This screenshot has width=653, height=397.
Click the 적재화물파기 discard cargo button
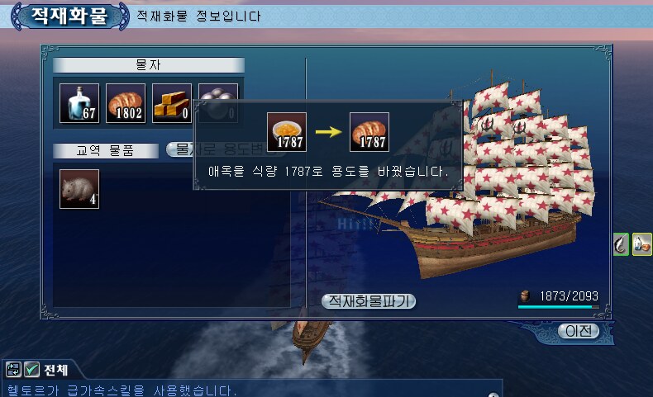point(369,301)
